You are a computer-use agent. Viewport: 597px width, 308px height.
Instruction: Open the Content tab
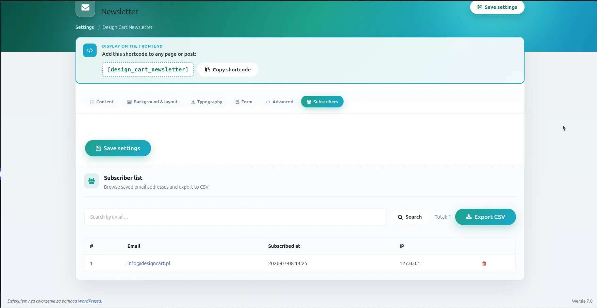pyautogui.click(x=102, y=102)
